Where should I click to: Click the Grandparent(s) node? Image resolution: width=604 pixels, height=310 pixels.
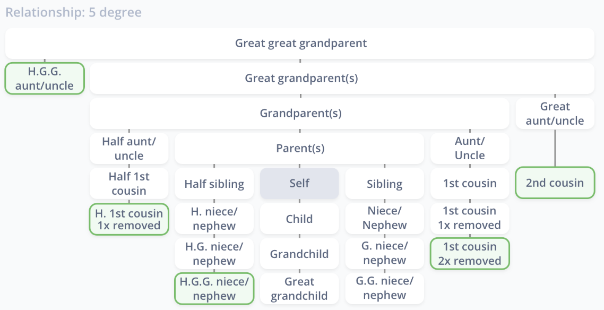click(x=300, y=113)
